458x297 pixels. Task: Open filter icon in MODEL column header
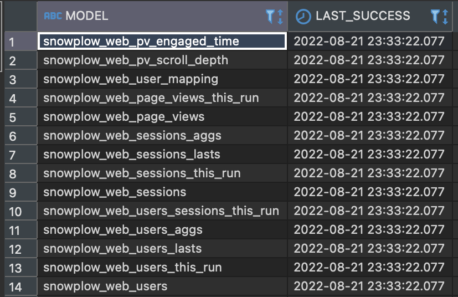pos(270,16)
